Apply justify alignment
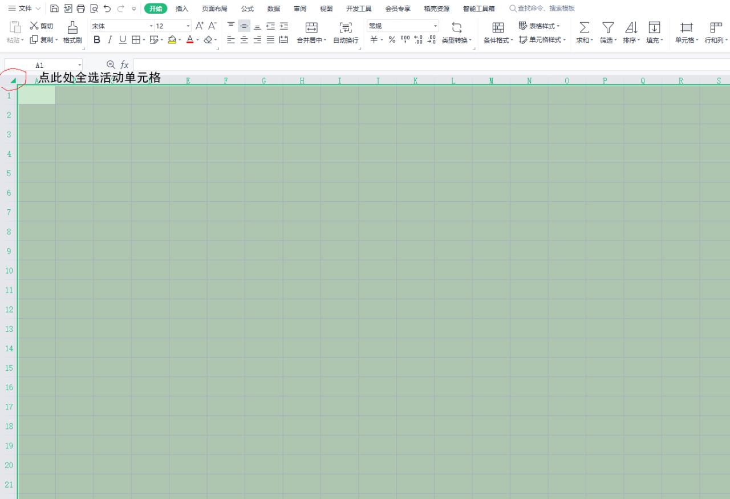Image resolution: width=730 pixels, height=499 pixels. [x=270, y=40]
